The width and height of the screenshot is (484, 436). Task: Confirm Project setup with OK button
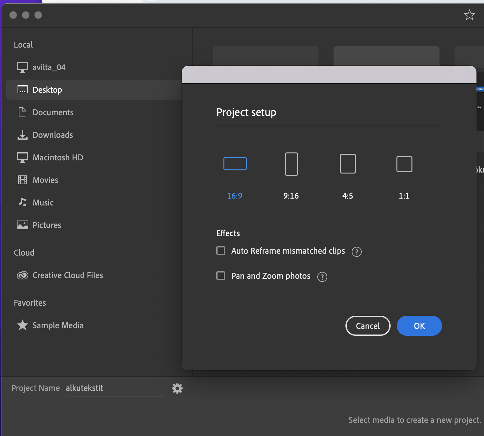(419, 326)
